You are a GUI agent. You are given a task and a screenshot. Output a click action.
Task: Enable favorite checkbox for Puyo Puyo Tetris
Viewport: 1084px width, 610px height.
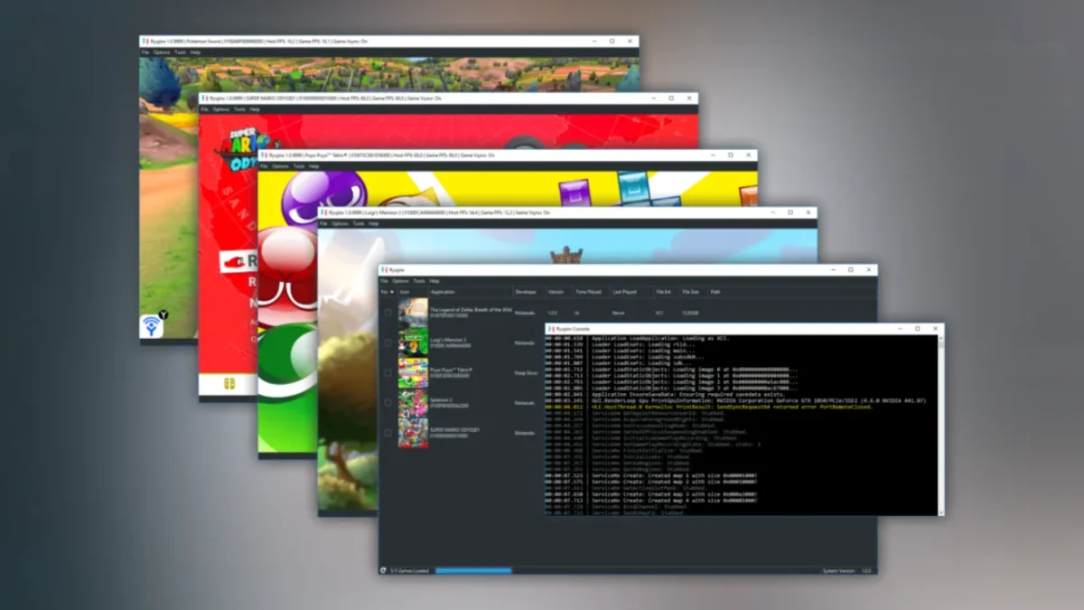coord(388,372)
